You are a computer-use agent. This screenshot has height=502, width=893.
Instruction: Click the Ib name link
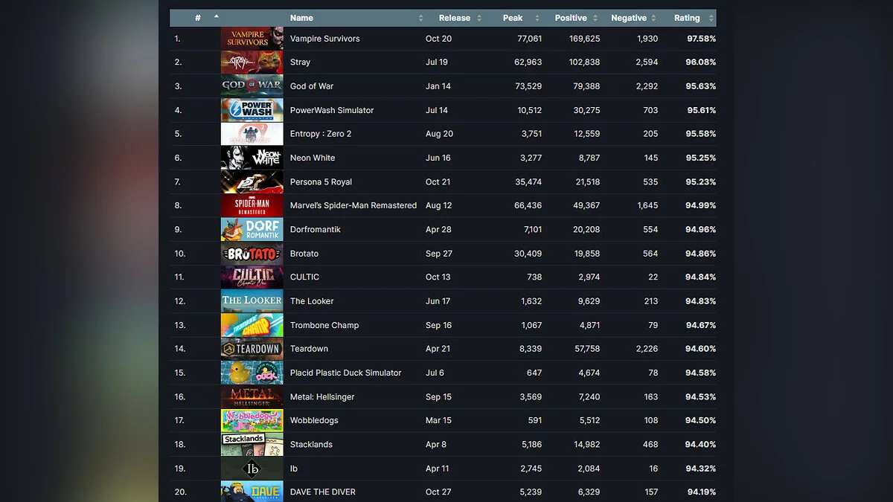(x=294, y=469)
